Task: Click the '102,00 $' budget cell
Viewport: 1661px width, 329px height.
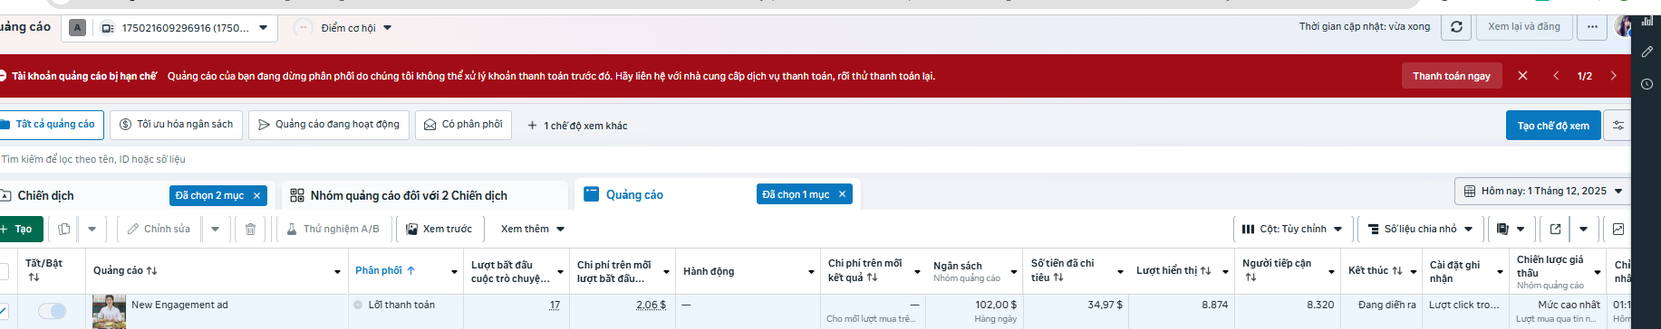Action: pos(996,305)
